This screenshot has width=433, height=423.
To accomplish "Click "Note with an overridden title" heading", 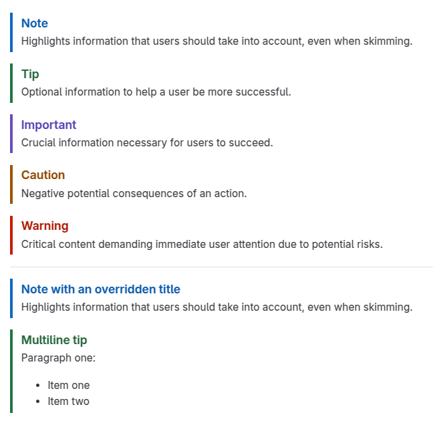I will click(x=101, y=289).
